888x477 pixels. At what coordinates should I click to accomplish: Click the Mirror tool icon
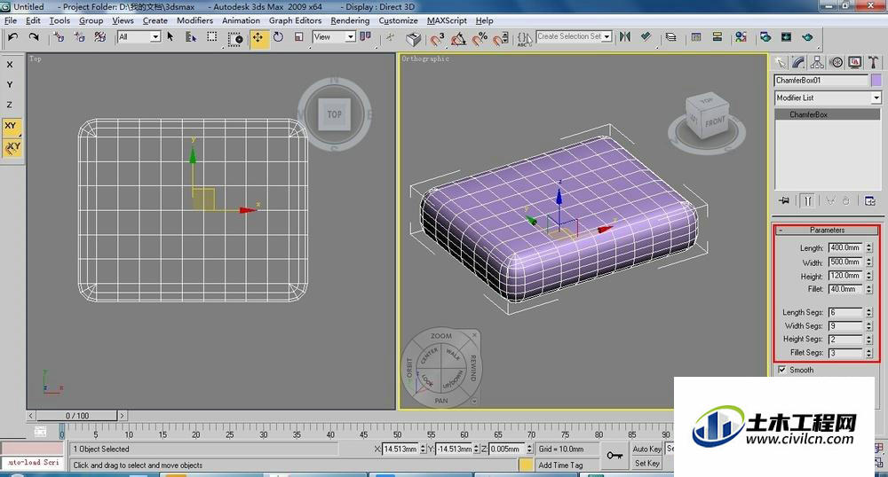(x=624, y=37)
